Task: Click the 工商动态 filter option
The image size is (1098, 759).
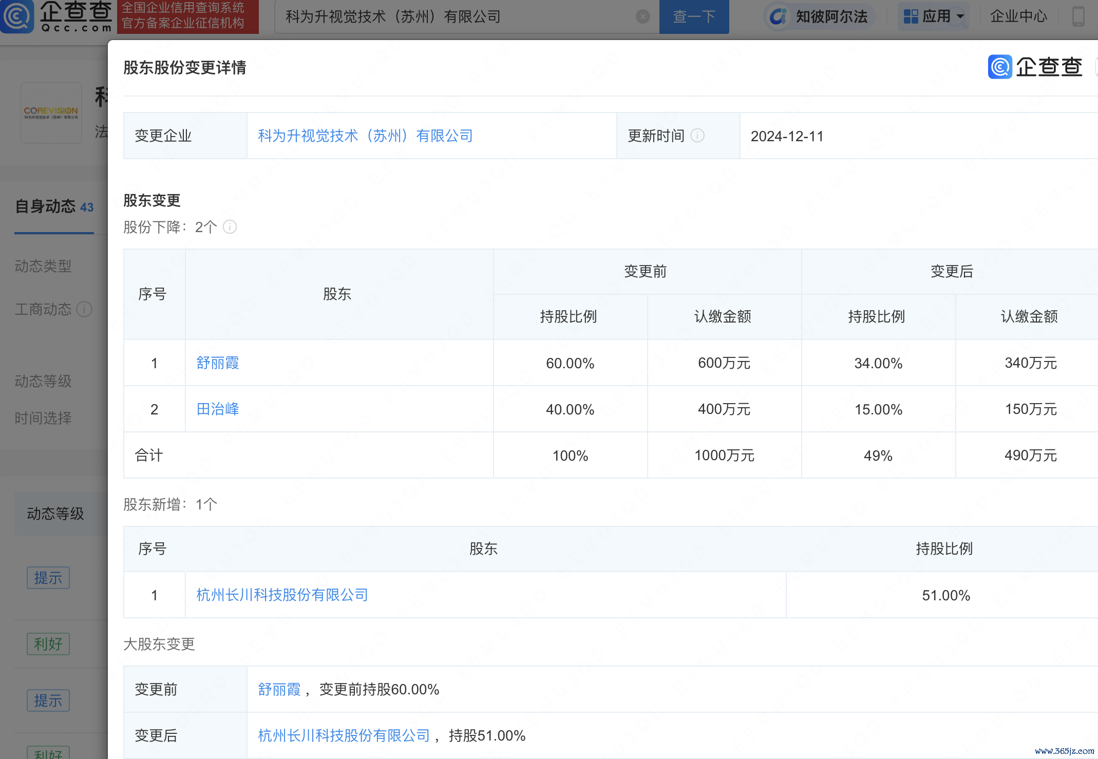Action: (43, 309)
